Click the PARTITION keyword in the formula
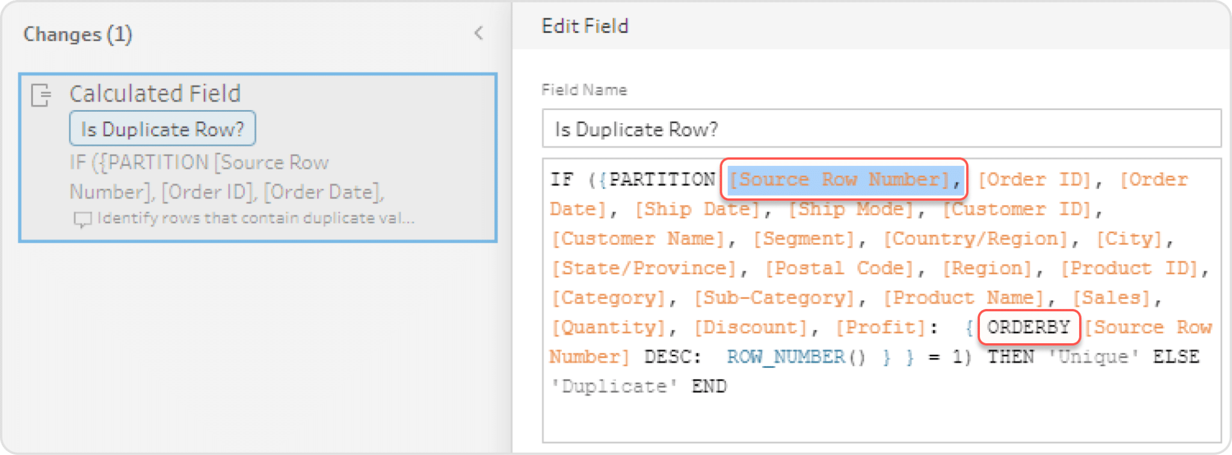The width and height of the screenshot is (1232, 455). click(662, 180)
